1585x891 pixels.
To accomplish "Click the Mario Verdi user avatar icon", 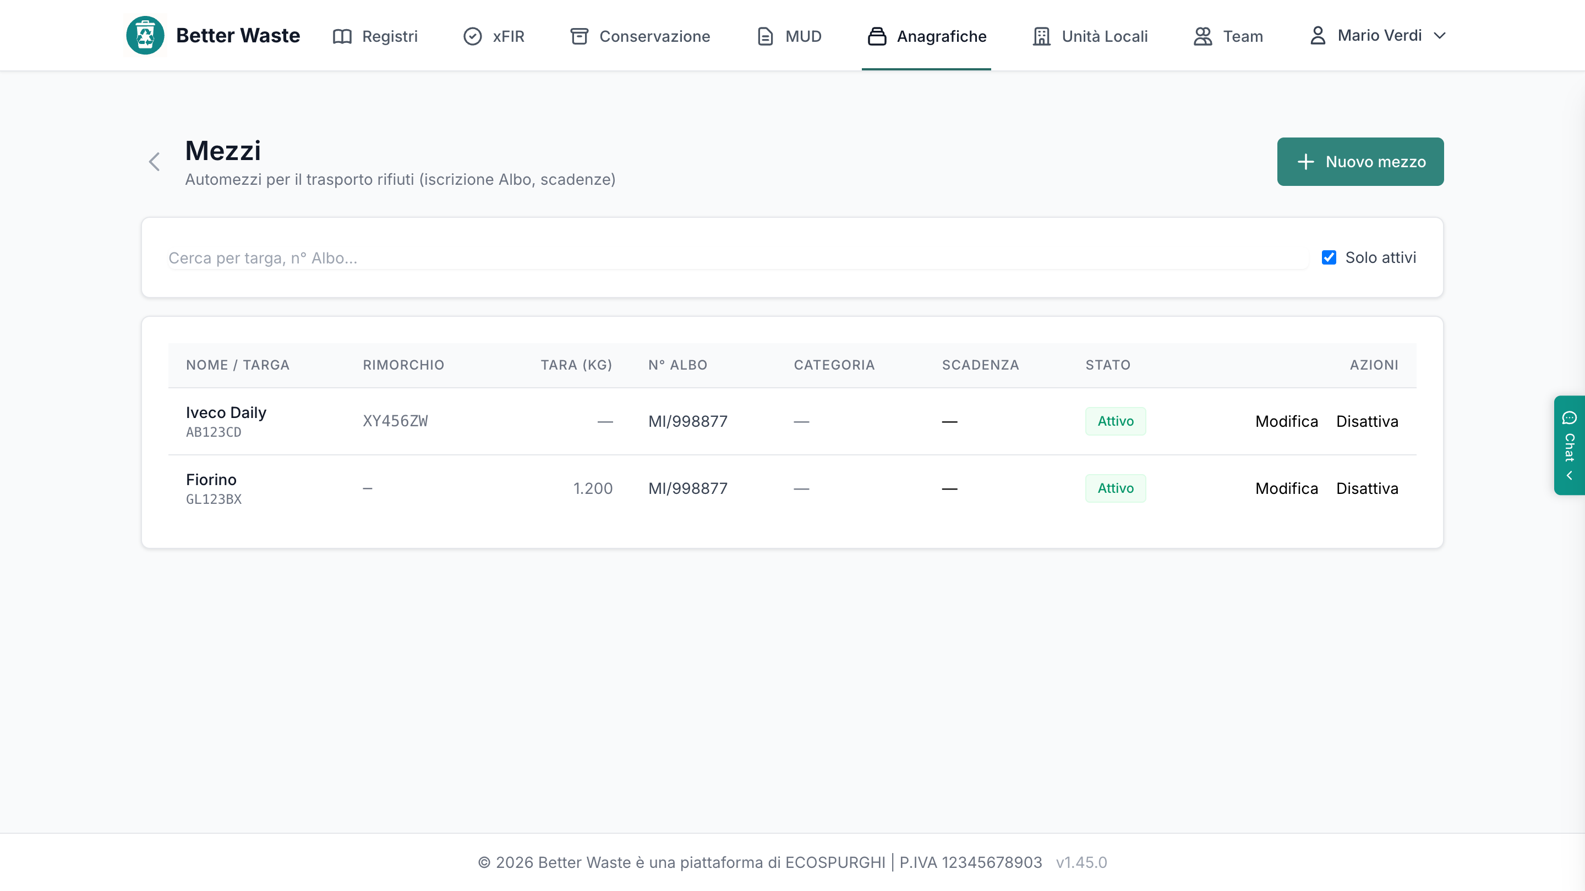I will [1318, 36].
